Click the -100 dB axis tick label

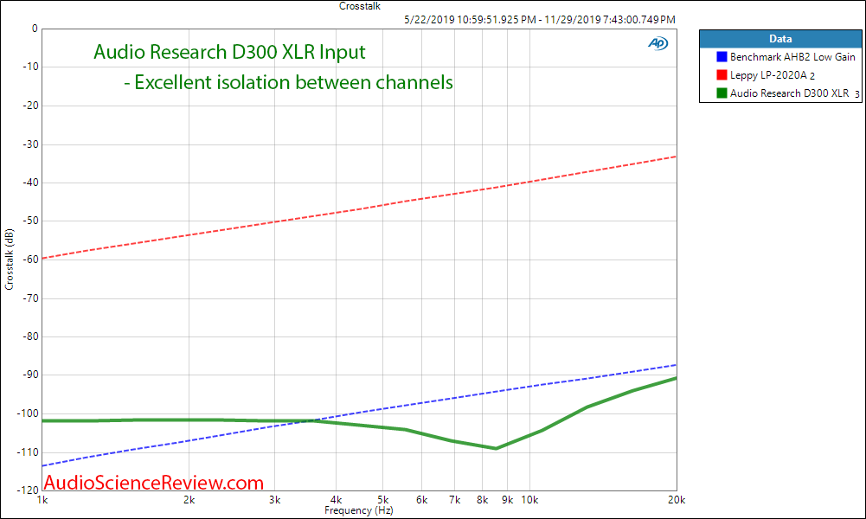(29, 413)
